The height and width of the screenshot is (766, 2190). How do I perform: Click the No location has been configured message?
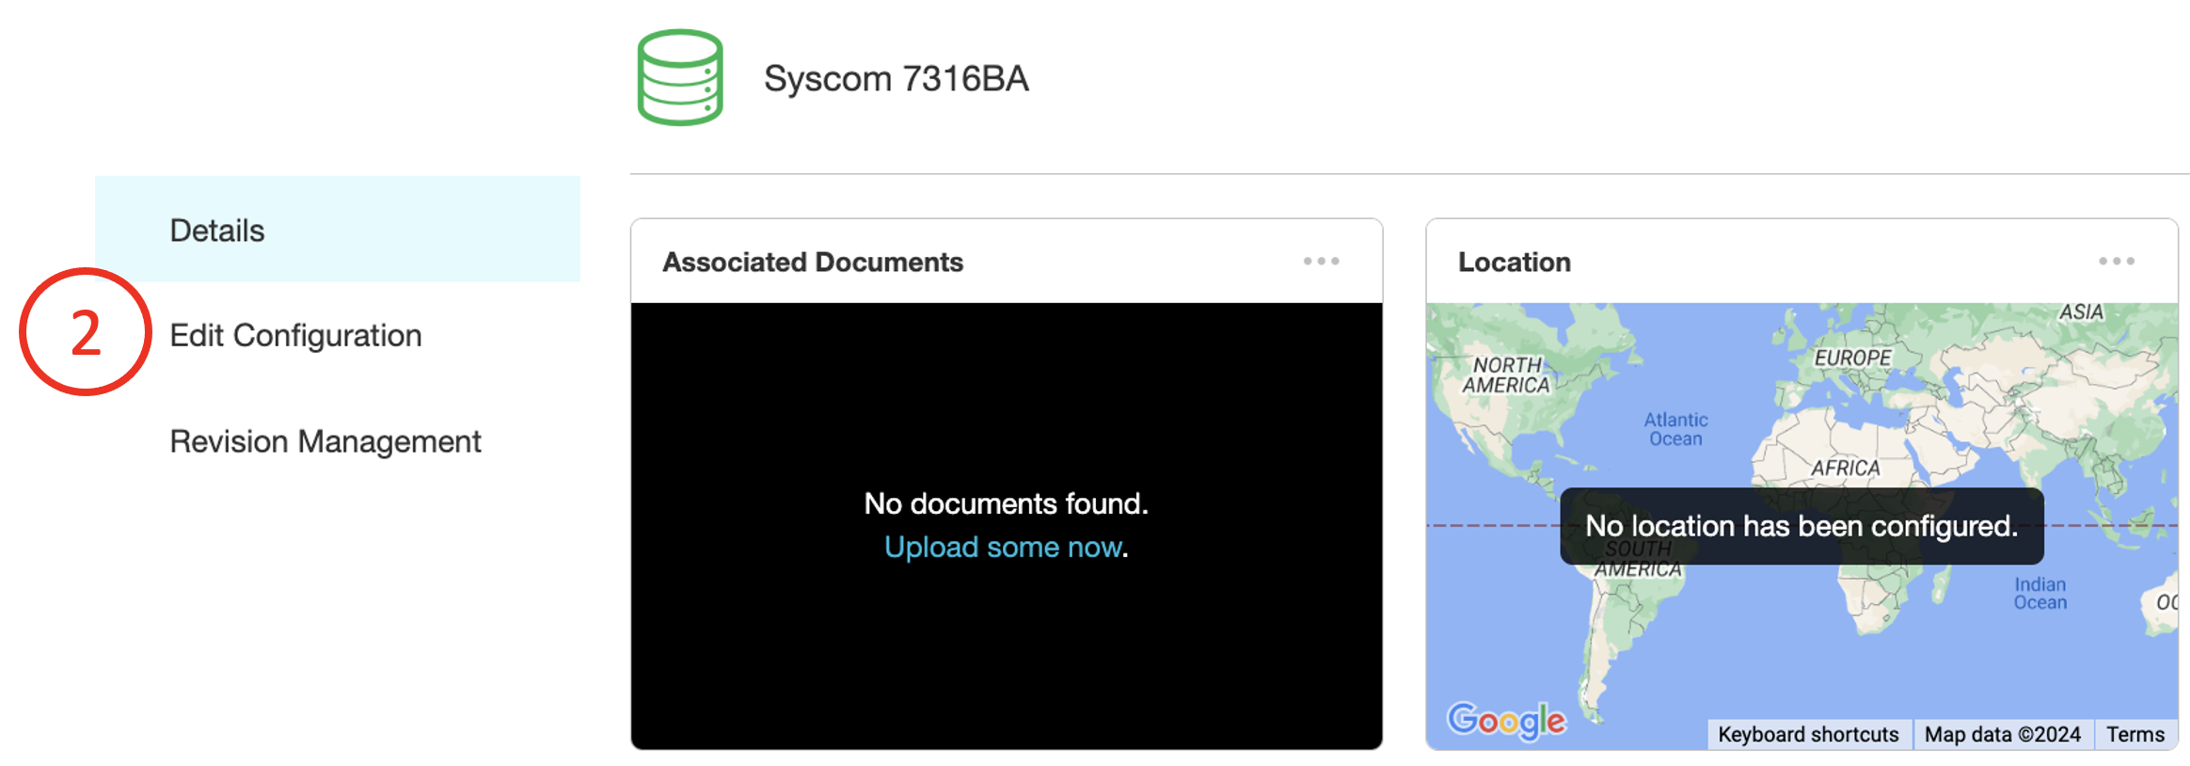click(1801, 526)
